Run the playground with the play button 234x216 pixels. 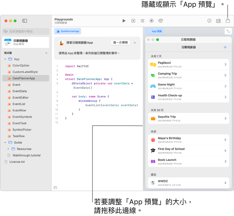[124, 21]
